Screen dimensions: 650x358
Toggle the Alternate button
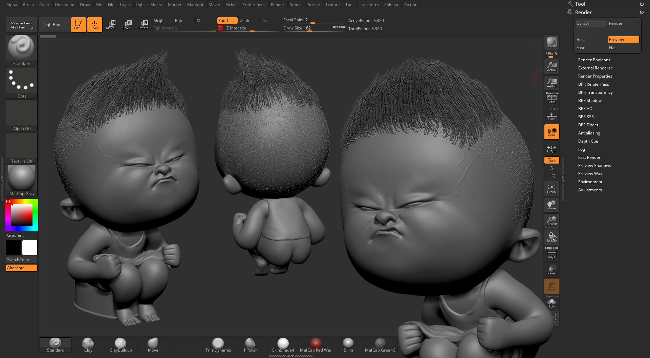(x=22, y=268)
